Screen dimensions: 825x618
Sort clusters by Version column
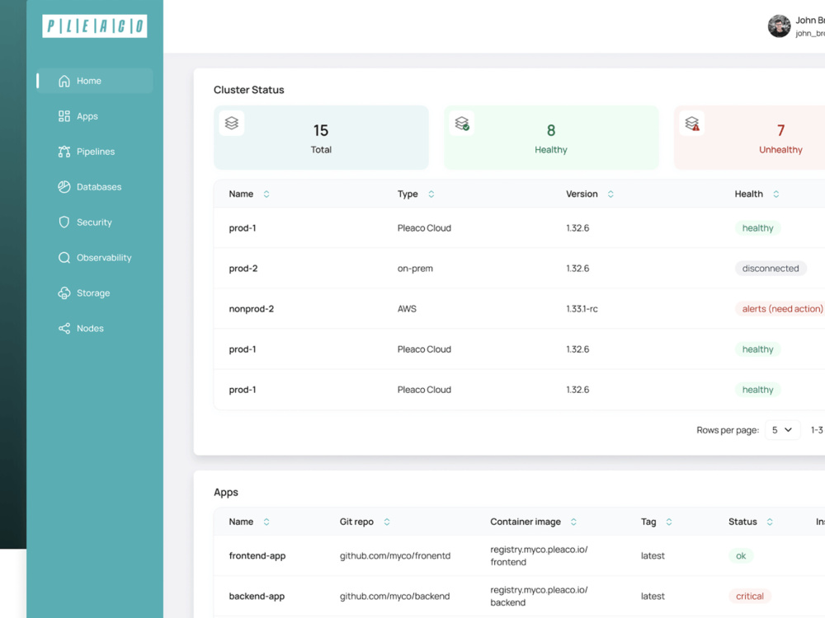(610, 194)
